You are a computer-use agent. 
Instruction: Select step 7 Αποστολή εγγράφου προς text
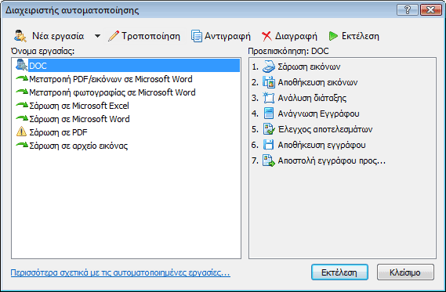(332, 160)
